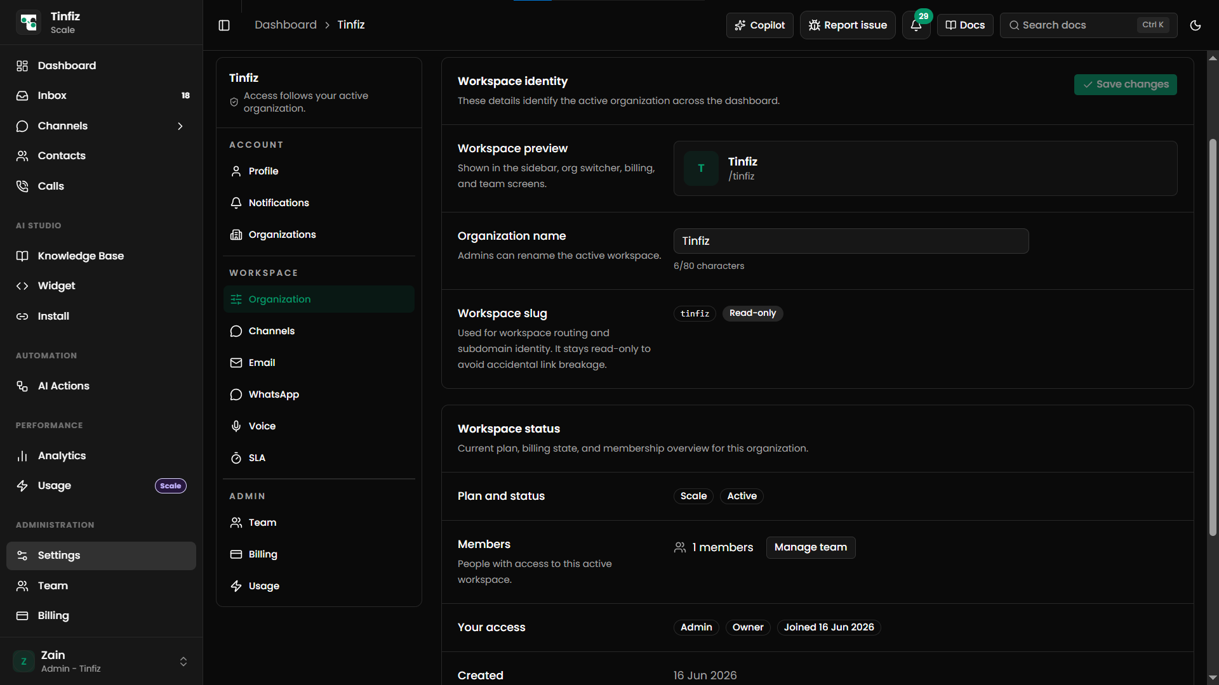Viewport: 1219px width, 685px height.
Task: Click the Report issue button
Action: (848, 25)
